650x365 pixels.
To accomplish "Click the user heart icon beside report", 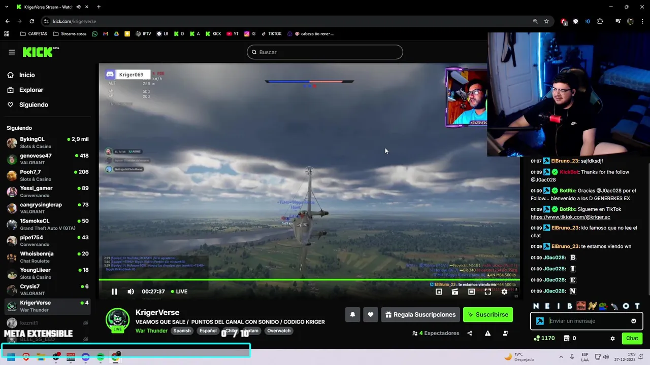I will (505, 333).
